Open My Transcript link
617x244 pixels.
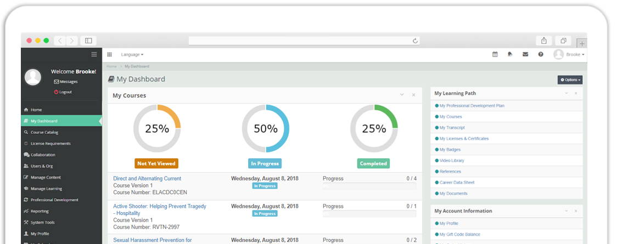[x=452, y=128]
